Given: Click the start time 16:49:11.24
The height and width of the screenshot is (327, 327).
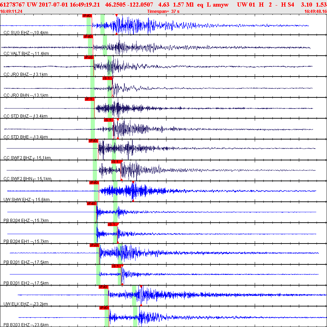Looking at the screenshot, I should click(x=11, y=11).
